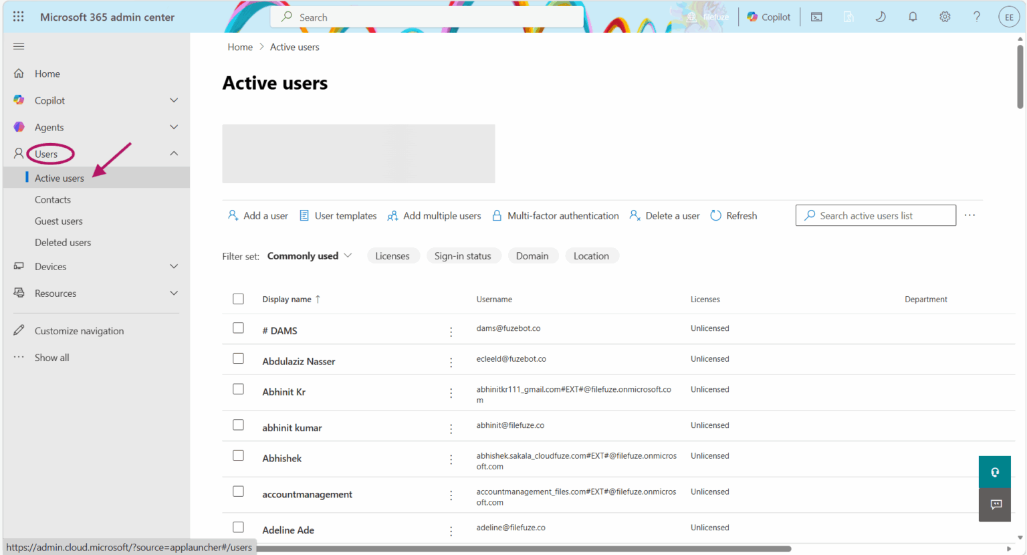The image size is (1027, 555).
Task: Check the box for Adeline Ade
Action: 238,527
